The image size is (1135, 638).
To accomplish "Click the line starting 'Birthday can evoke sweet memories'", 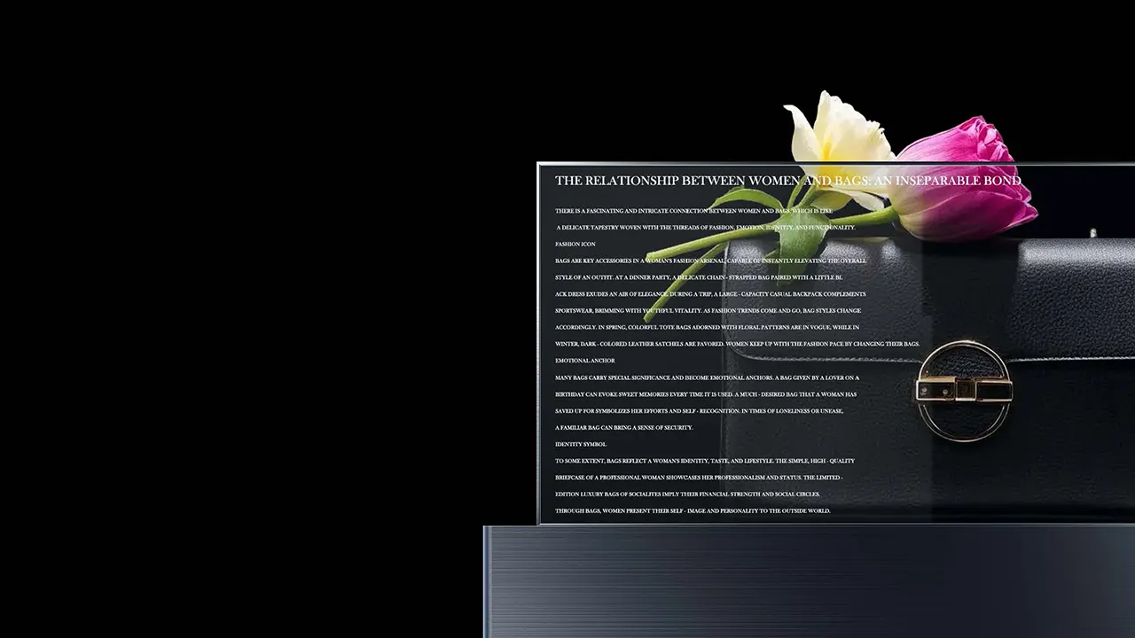I will (705, 394).
